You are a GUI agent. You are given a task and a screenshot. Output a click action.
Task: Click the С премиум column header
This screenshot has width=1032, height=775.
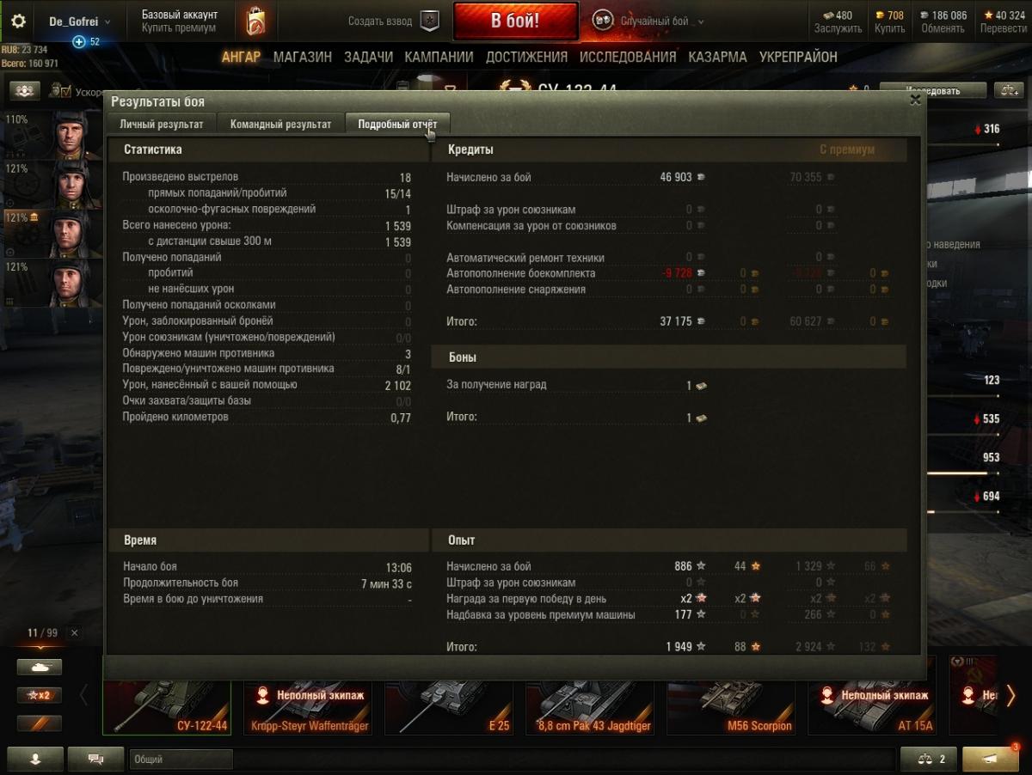(x=847, y=150)
